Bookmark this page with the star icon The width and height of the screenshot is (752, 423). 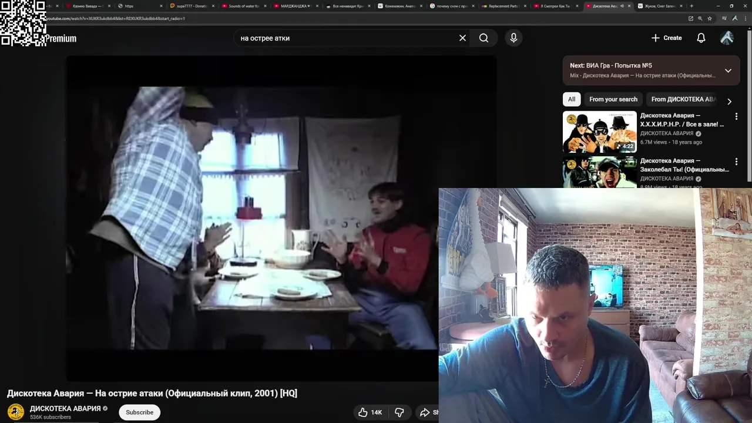coord(710,18)
